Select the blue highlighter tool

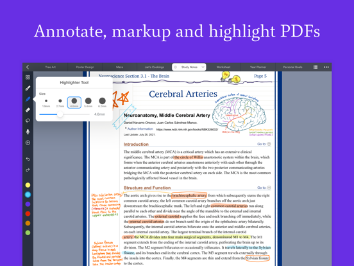[28, 99]
